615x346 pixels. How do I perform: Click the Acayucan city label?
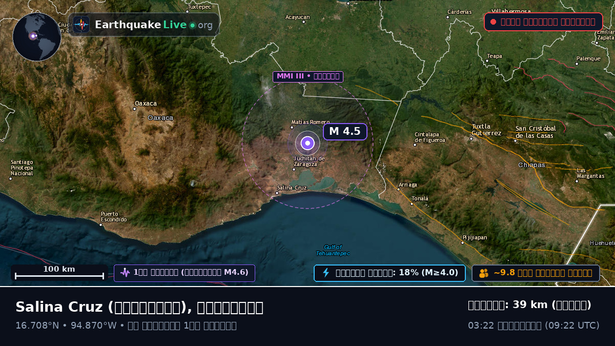point(298,17)
